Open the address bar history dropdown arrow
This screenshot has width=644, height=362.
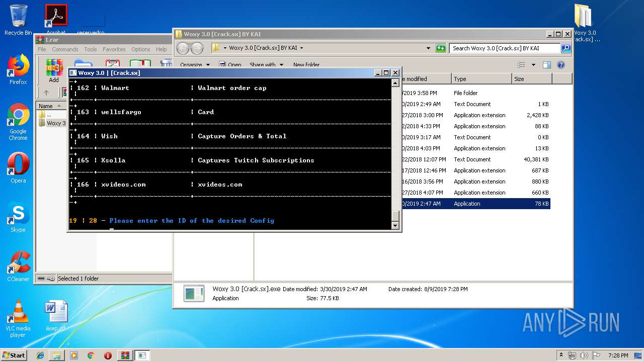(428, 48)
